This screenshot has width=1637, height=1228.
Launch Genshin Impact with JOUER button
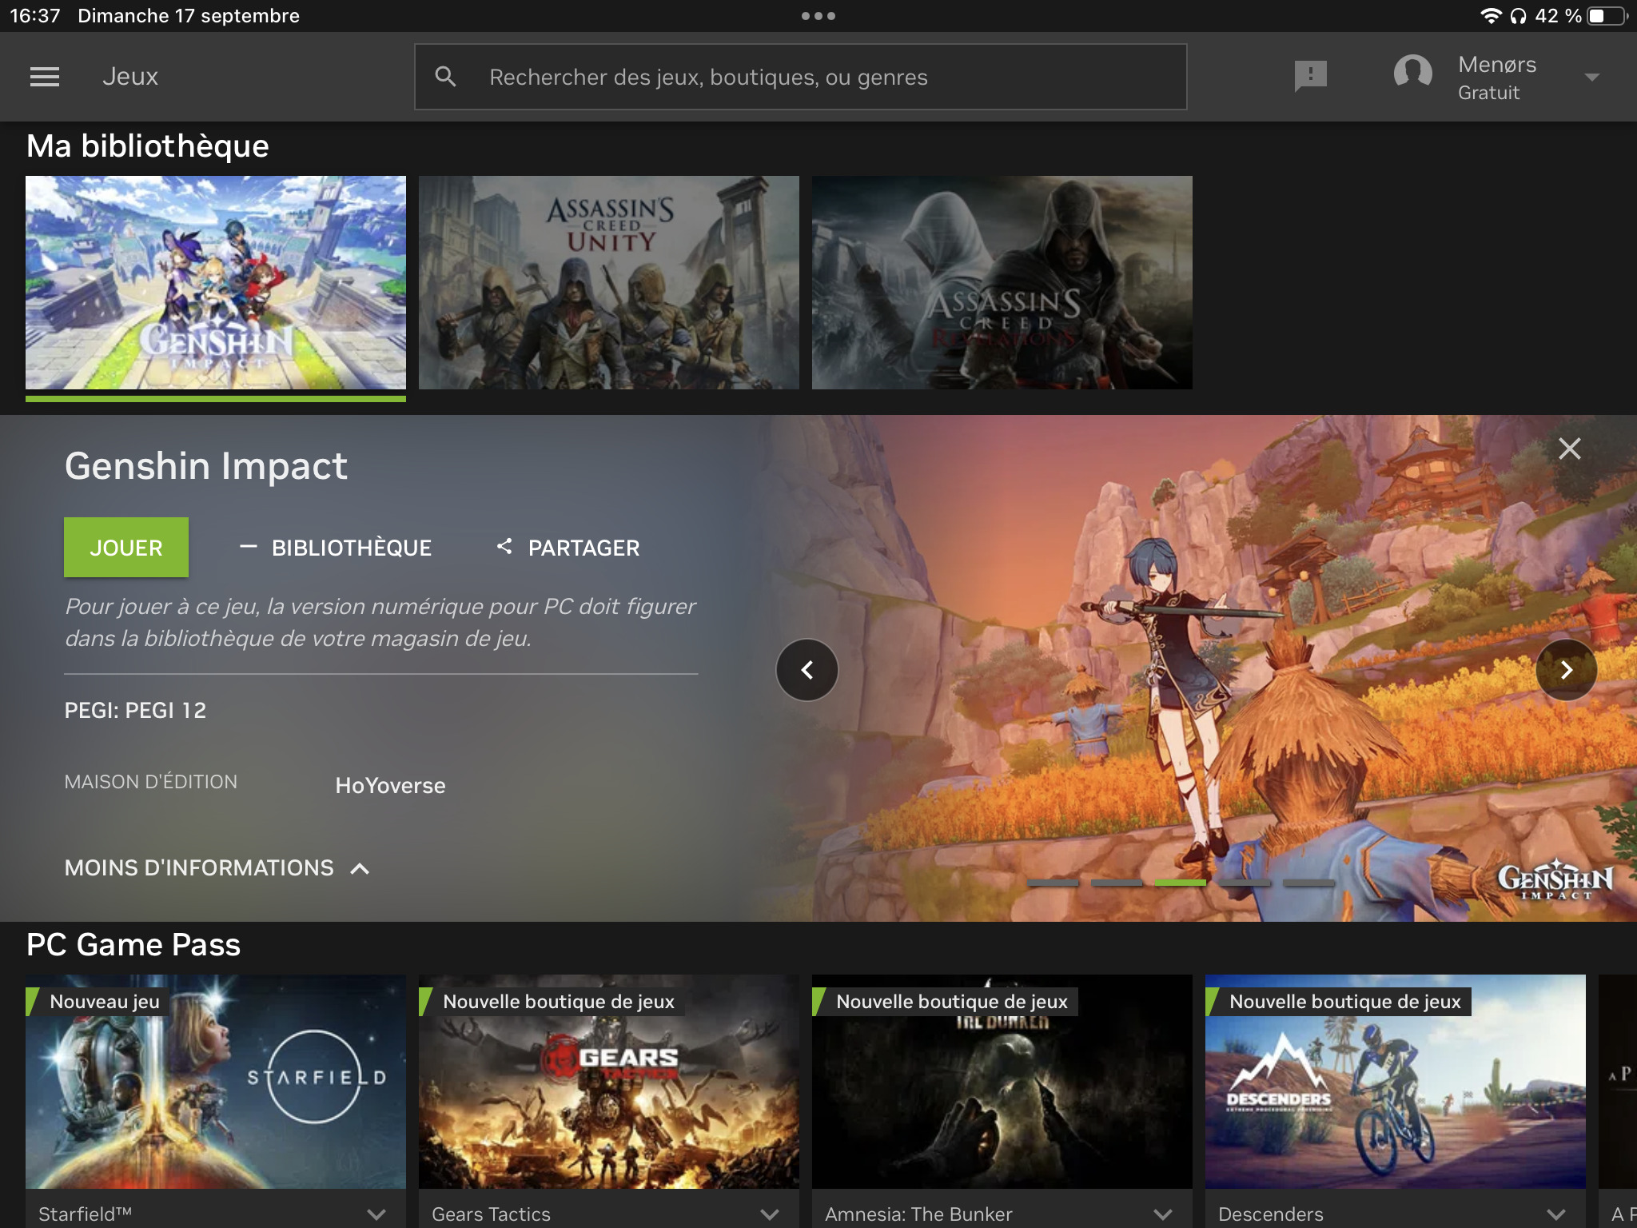[126, 548]
